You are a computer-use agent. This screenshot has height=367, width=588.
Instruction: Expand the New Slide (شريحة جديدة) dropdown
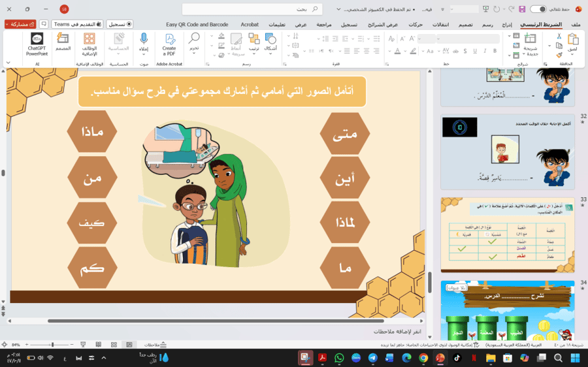point(531,54)
